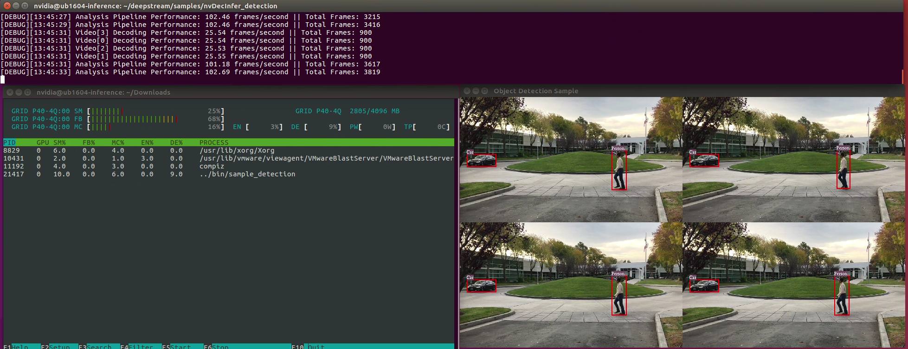Screen dimensions: 908x349
Task: Minimize the nvDecInfer_detection terminal window
Action: (16, 6)
